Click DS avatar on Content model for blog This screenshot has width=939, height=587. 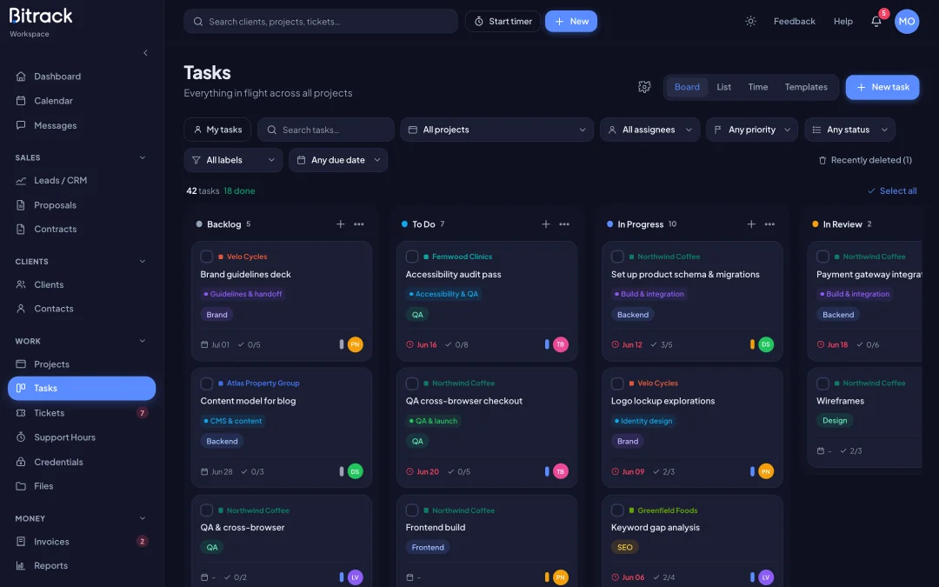[x=355, y=471]
